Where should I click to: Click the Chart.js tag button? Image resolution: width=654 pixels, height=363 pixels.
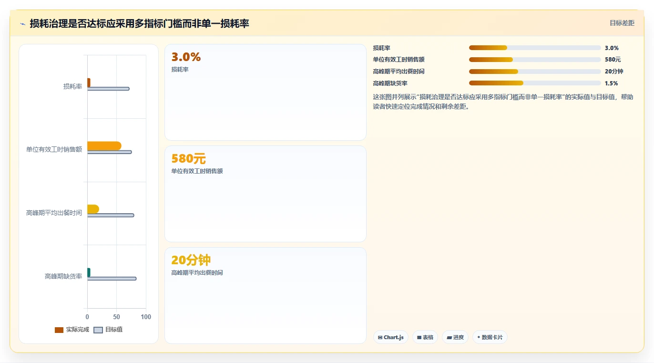pyautogui.click(x=391, y=337)
